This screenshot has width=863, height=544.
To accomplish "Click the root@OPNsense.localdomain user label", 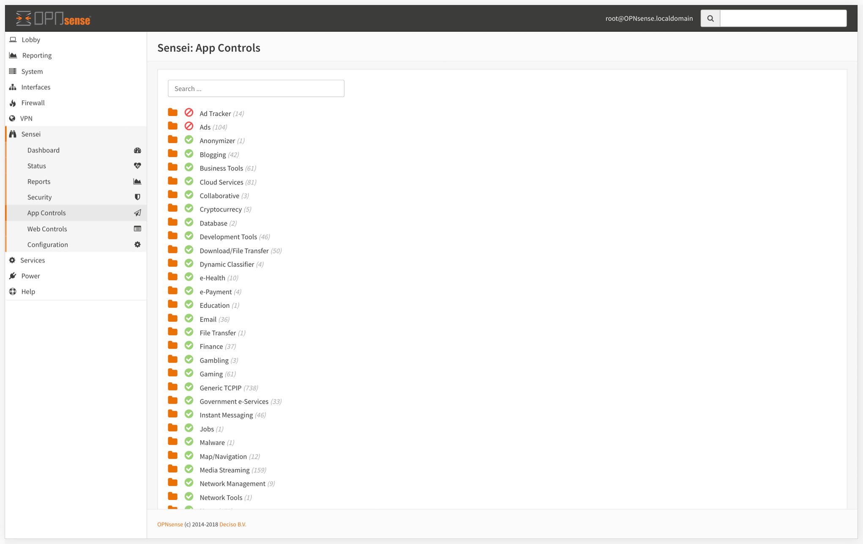I will (x=649, y=18).
